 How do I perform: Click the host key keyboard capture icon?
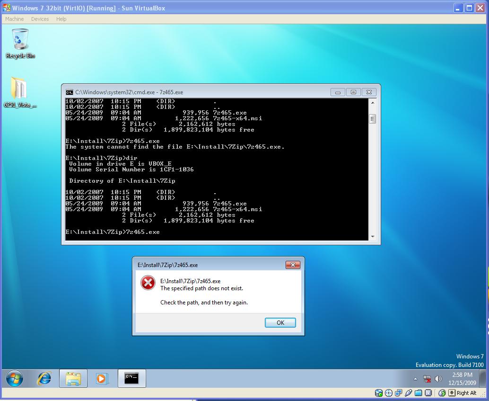tap(452, 393)
